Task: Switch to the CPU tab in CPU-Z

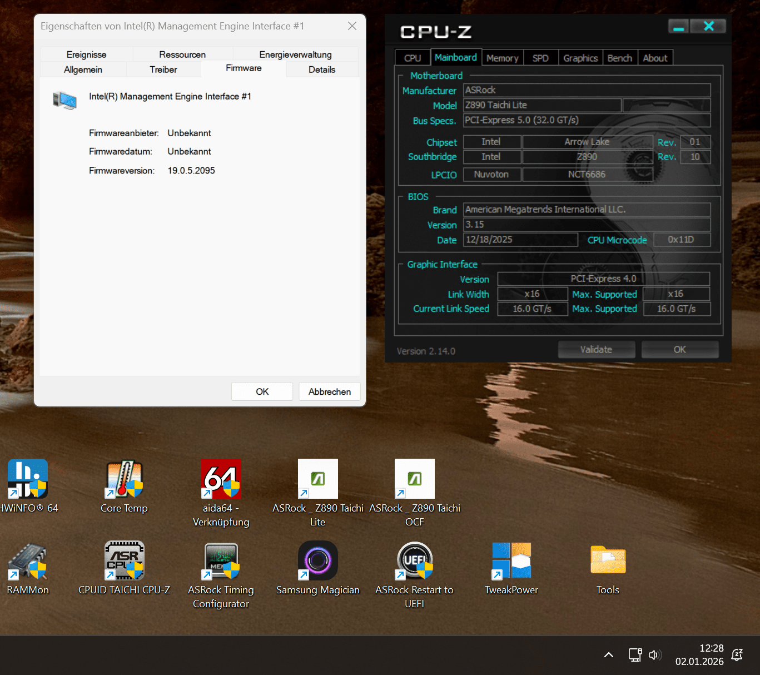Action: (413, 58)
